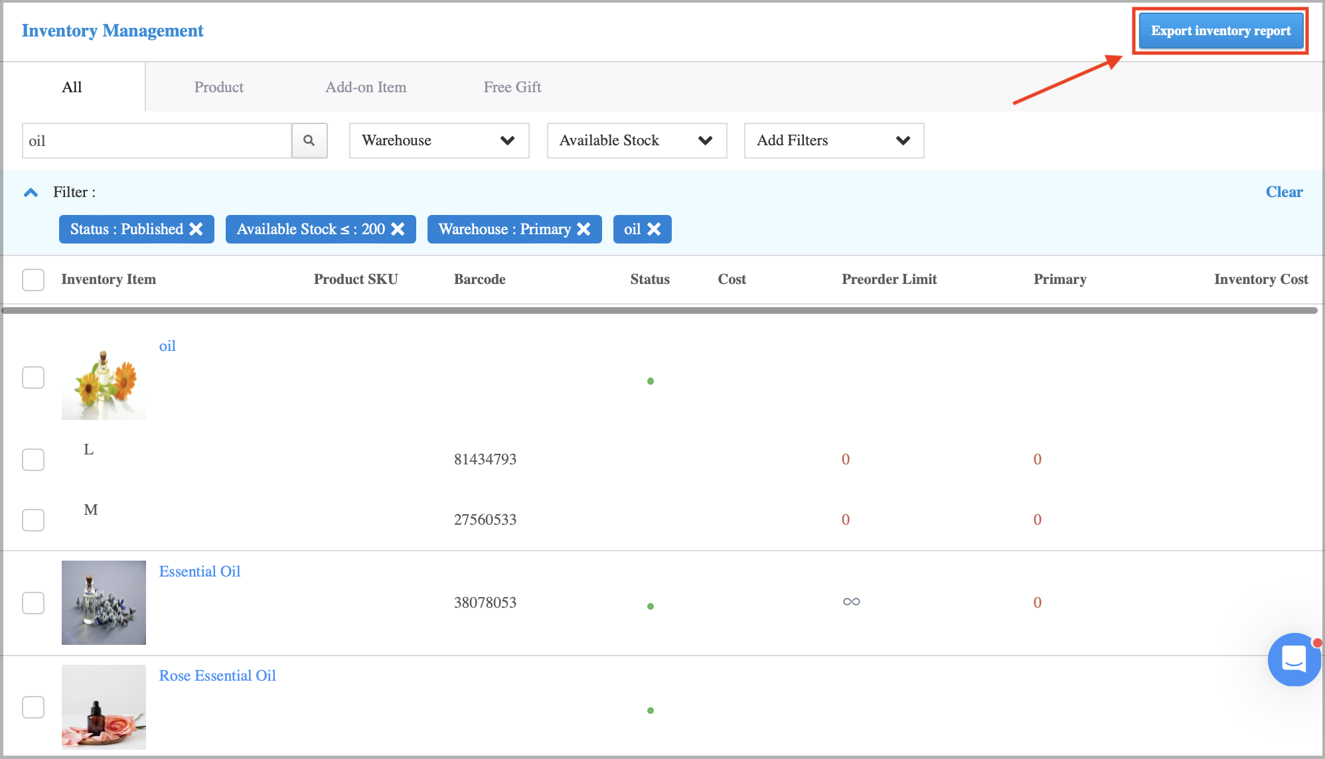Click the oil product thumbnail
1325x759 pixels.
pos(104,378)
